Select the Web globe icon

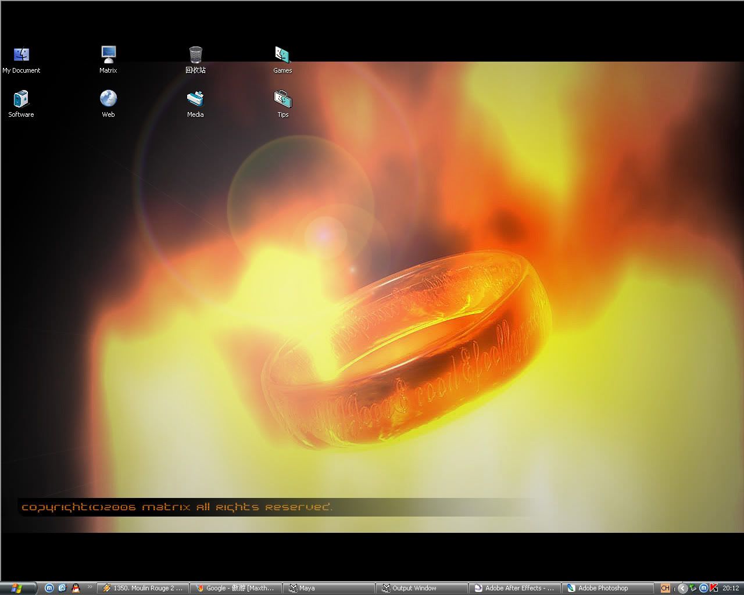point(108,105)
